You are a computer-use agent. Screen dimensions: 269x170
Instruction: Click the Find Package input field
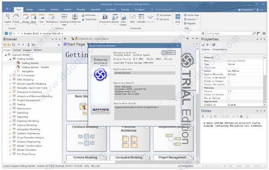point(229,33)
